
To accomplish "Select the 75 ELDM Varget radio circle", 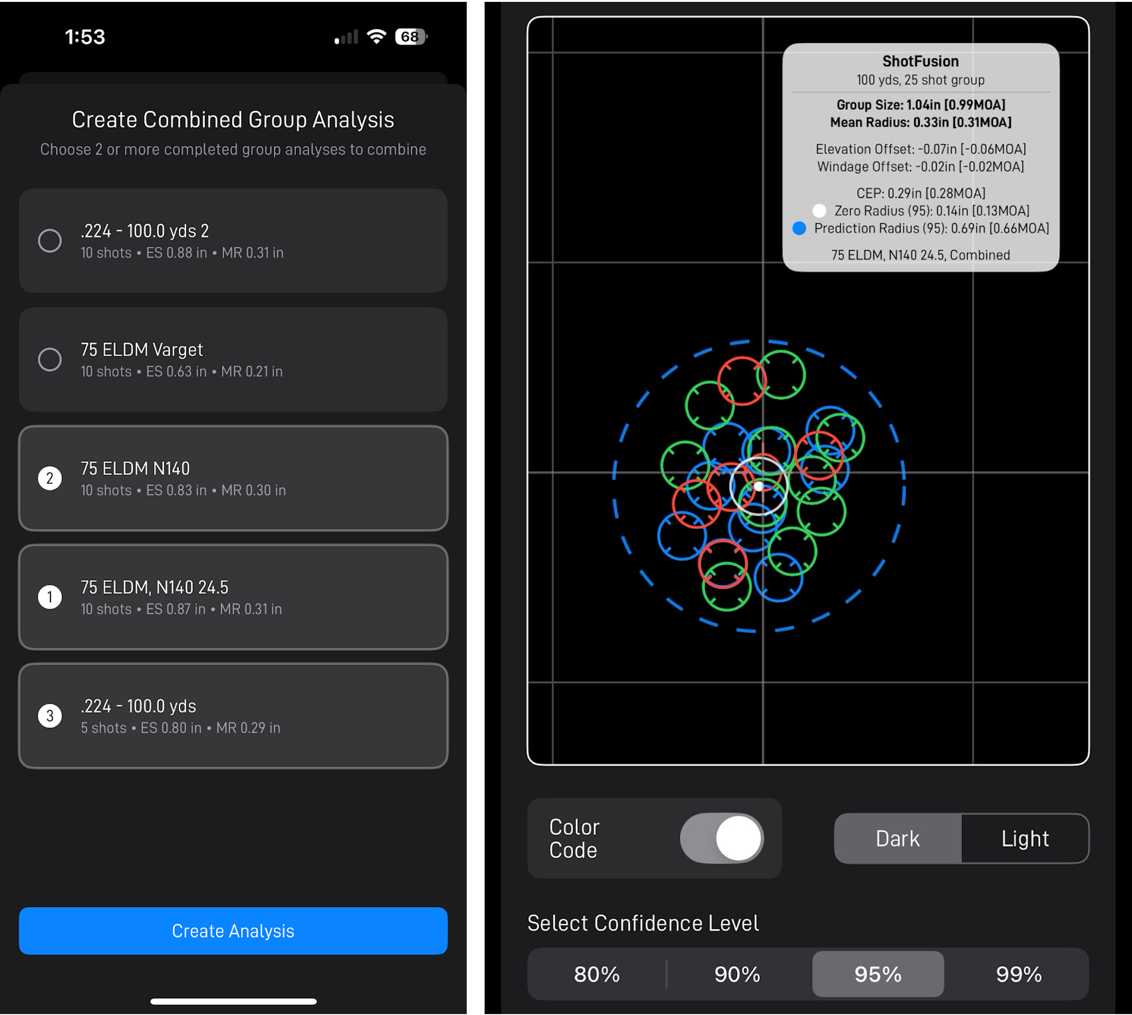I will pyautogui.click(x=50, y=360).
